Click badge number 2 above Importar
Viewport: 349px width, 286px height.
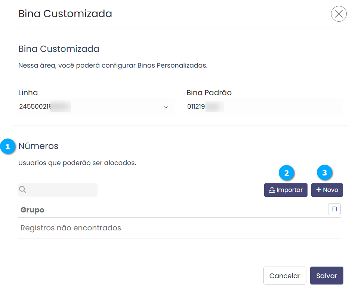pyautogui.click(x=287, y=173)
